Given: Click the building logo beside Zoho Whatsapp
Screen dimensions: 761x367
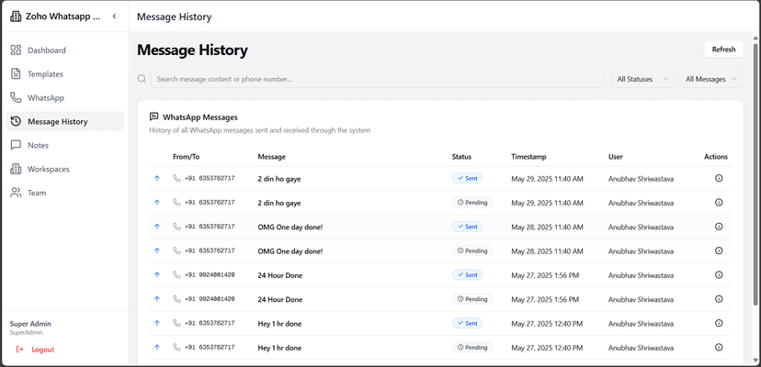Looking at the screenshot, I should 16,17.
